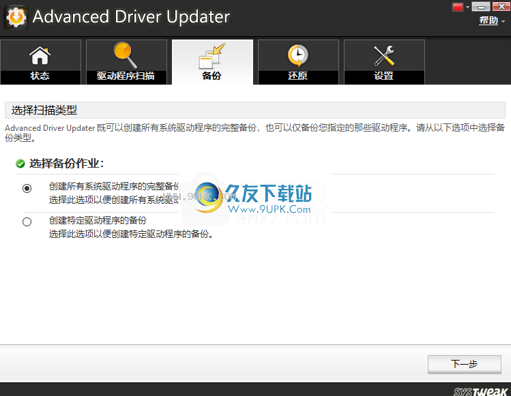The height and width of the screenshot is (396, 511).
Task: Select the 备份 (Backup) tab
Action: (x=212, y=62)
